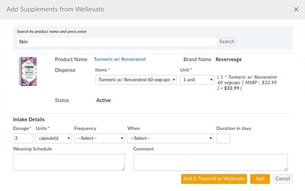Click the Cancel button
The height and width of the screenshot is (191, 305).
click(282, 179)
